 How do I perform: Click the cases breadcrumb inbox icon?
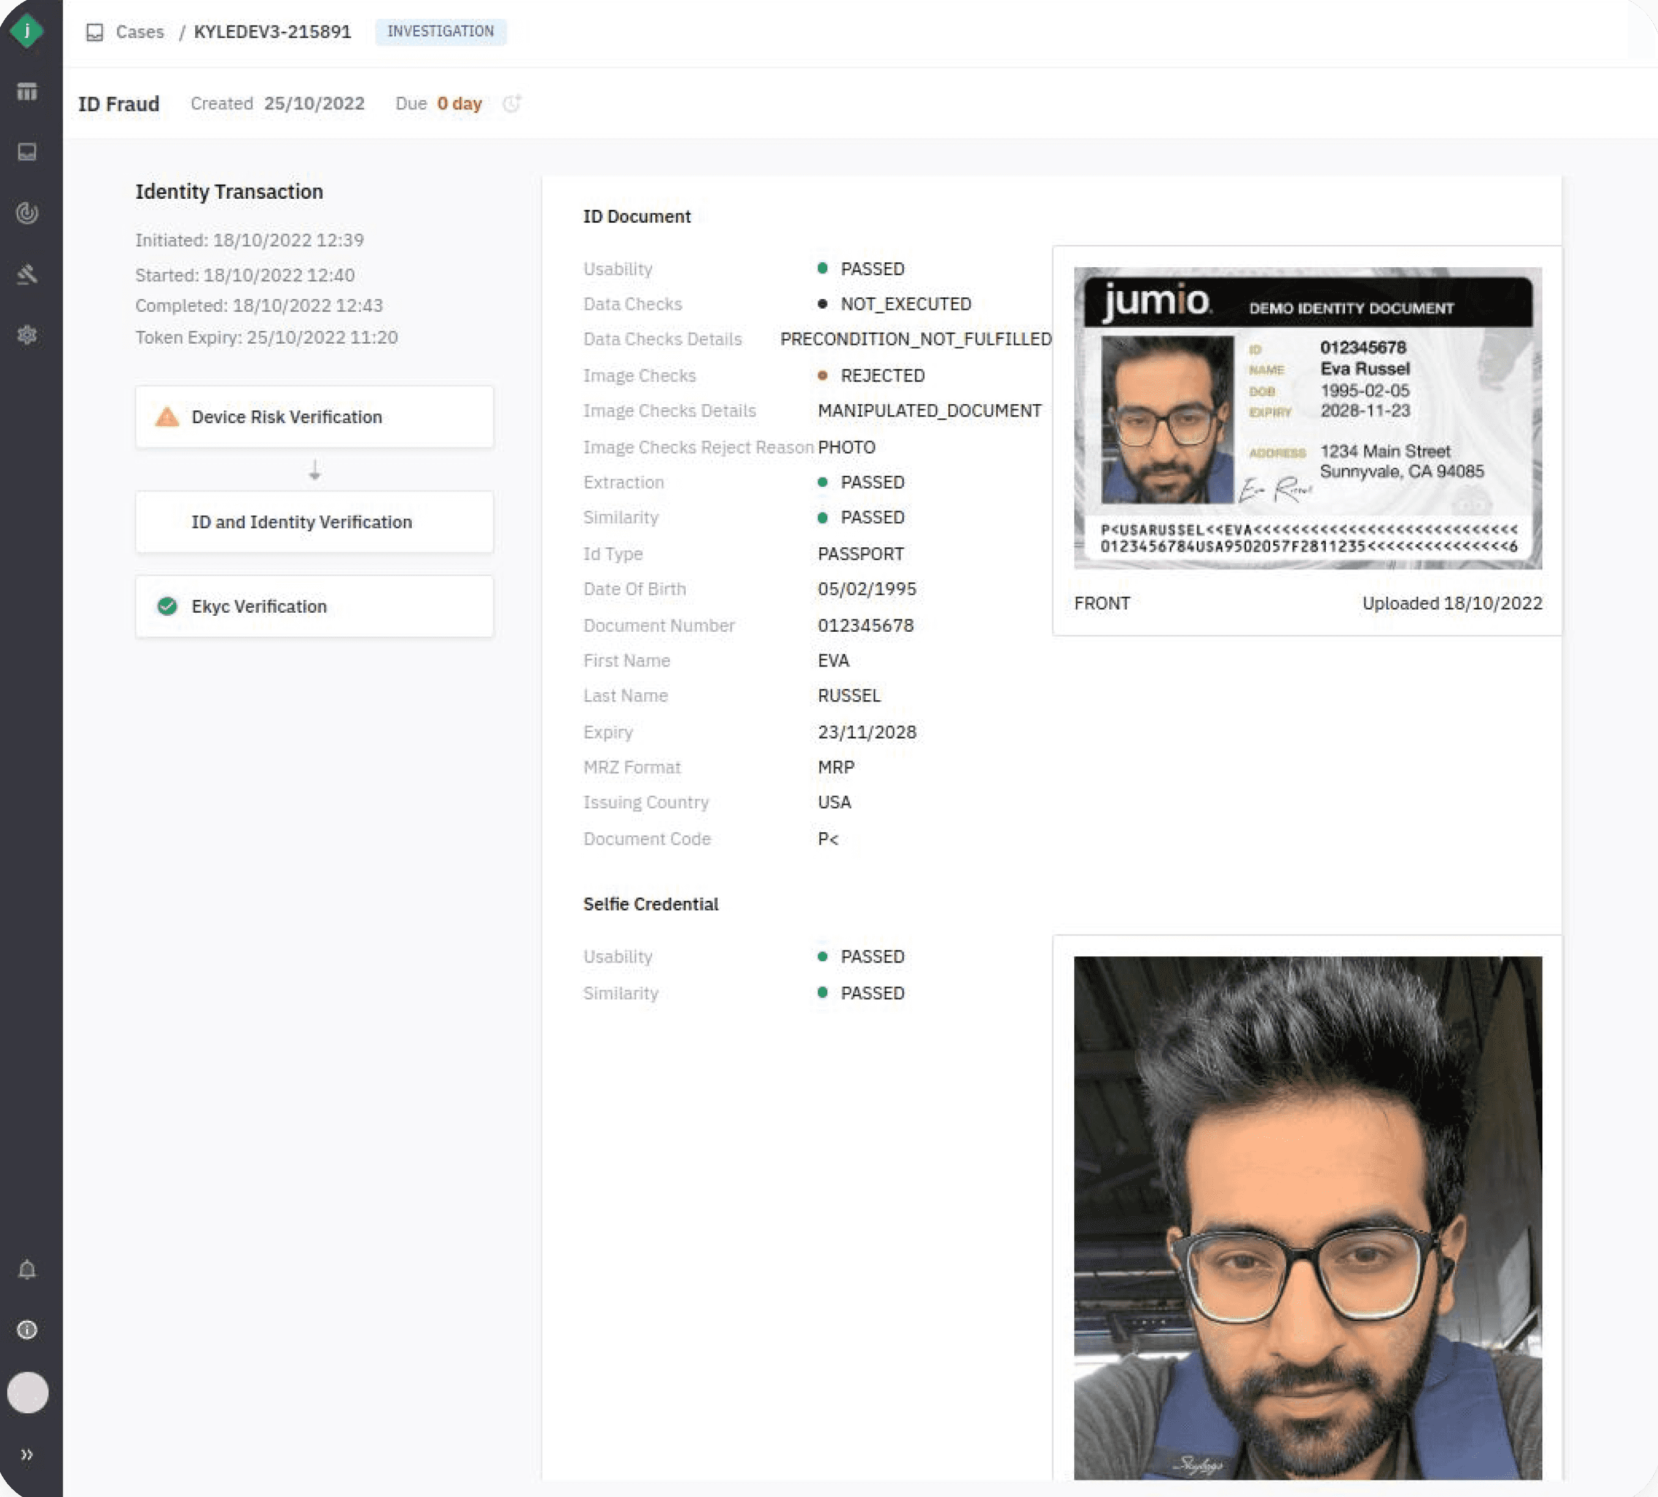tap(95, 32)
